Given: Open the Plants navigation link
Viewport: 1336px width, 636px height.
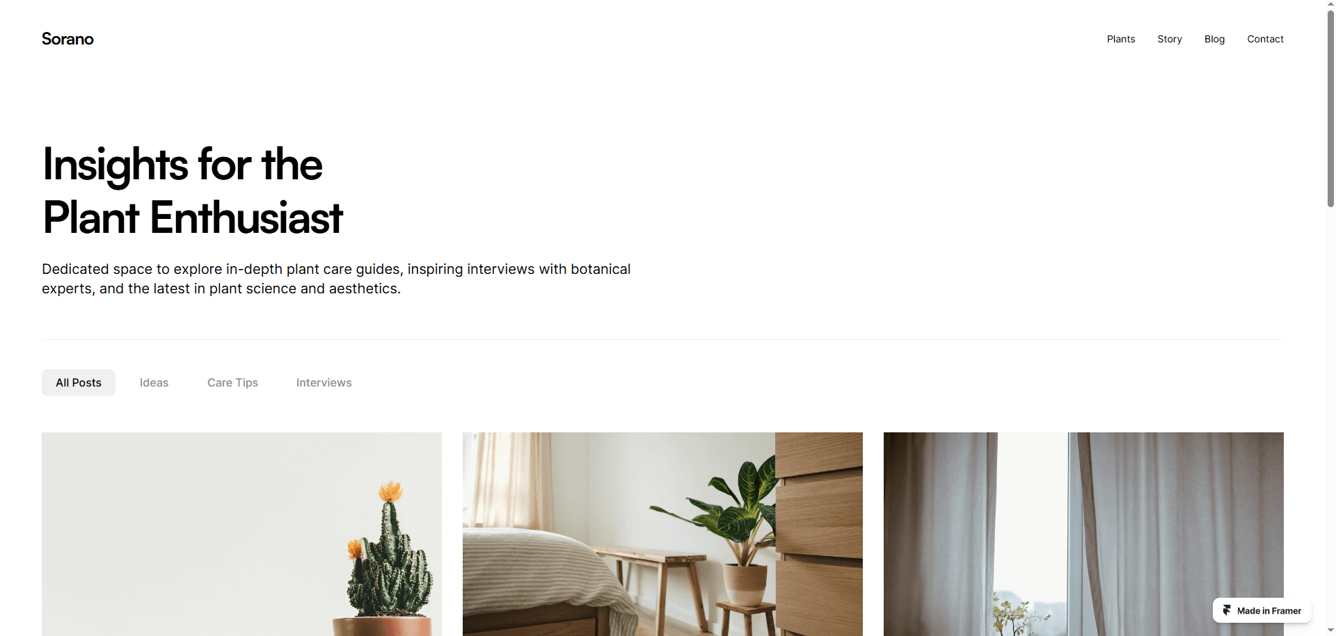Looking at the screenshot, I should pyautogui.click(x=1121, y=39).
